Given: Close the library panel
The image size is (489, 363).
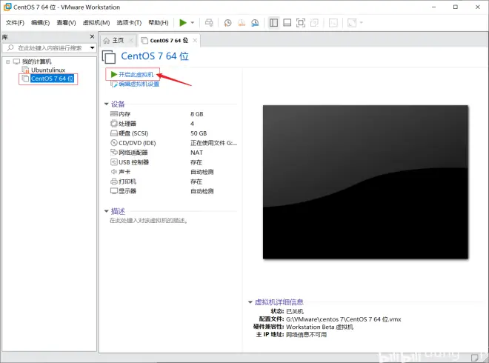Looking at the screenshot, I should point(92,36).
